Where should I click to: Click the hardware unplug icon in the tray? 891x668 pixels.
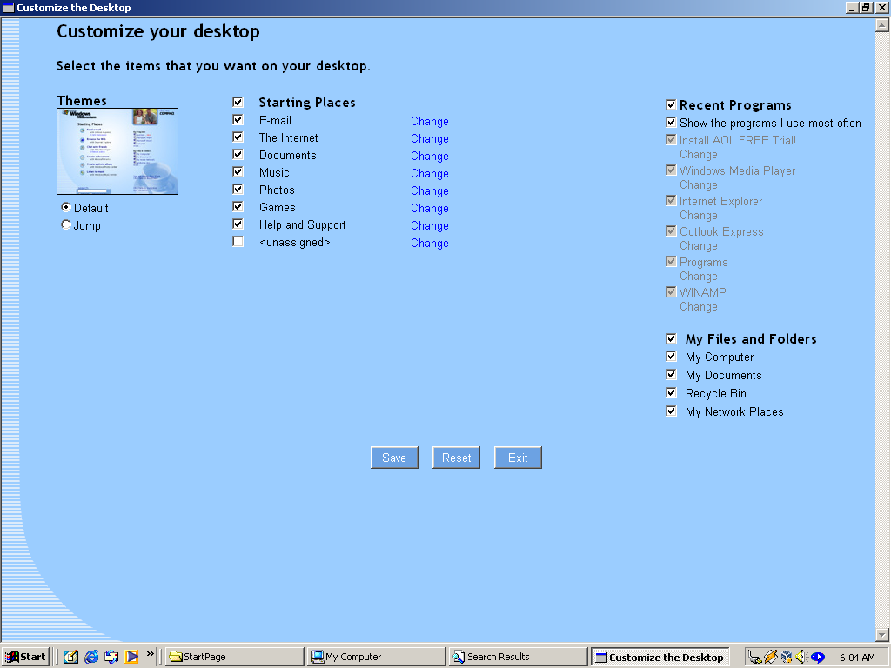(x=754, y=657)
